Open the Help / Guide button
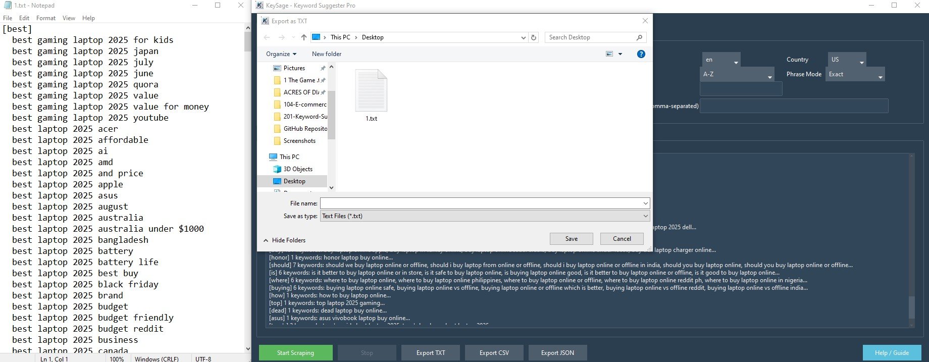The height and width of the screenshot is (362, 929). pos(892,353)
